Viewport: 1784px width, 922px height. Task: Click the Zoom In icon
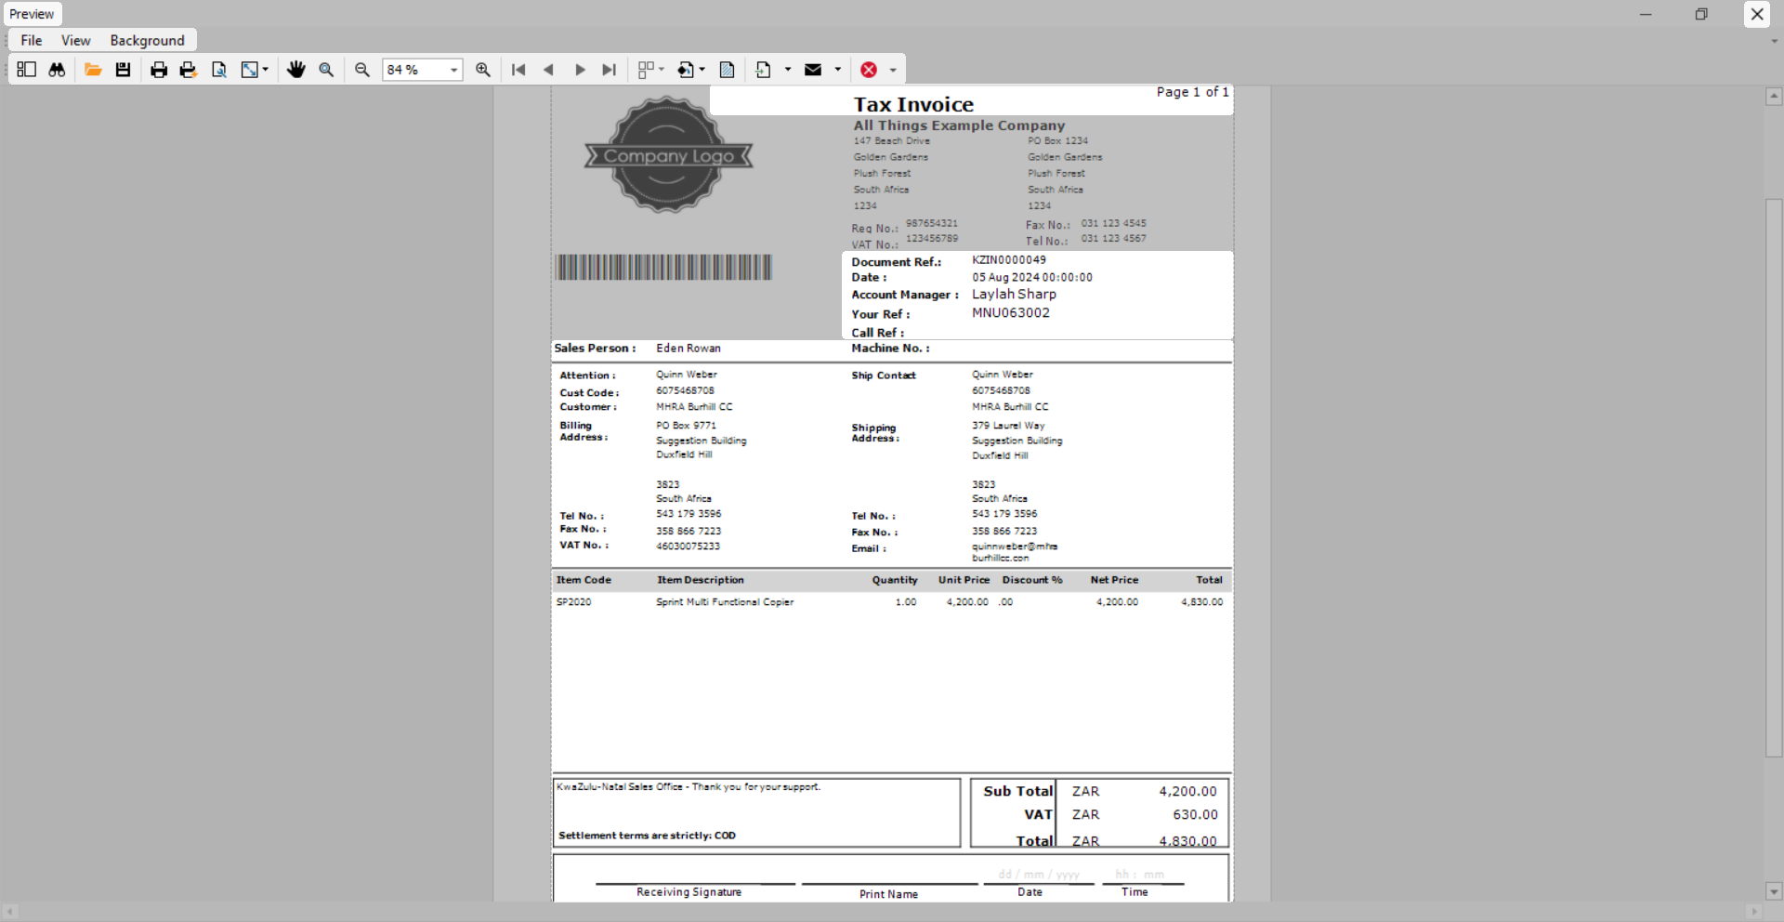coord(483,70)
